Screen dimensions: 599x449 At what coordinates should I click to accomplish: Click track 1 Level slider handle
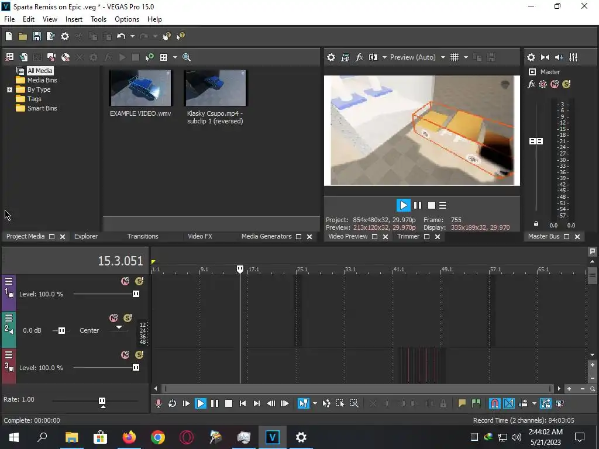[x=136, y=293]
